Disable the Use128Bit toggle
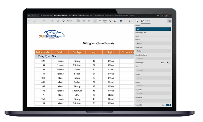Image resolution: width=203 pixels, height=122 pixels. point(168,105)
